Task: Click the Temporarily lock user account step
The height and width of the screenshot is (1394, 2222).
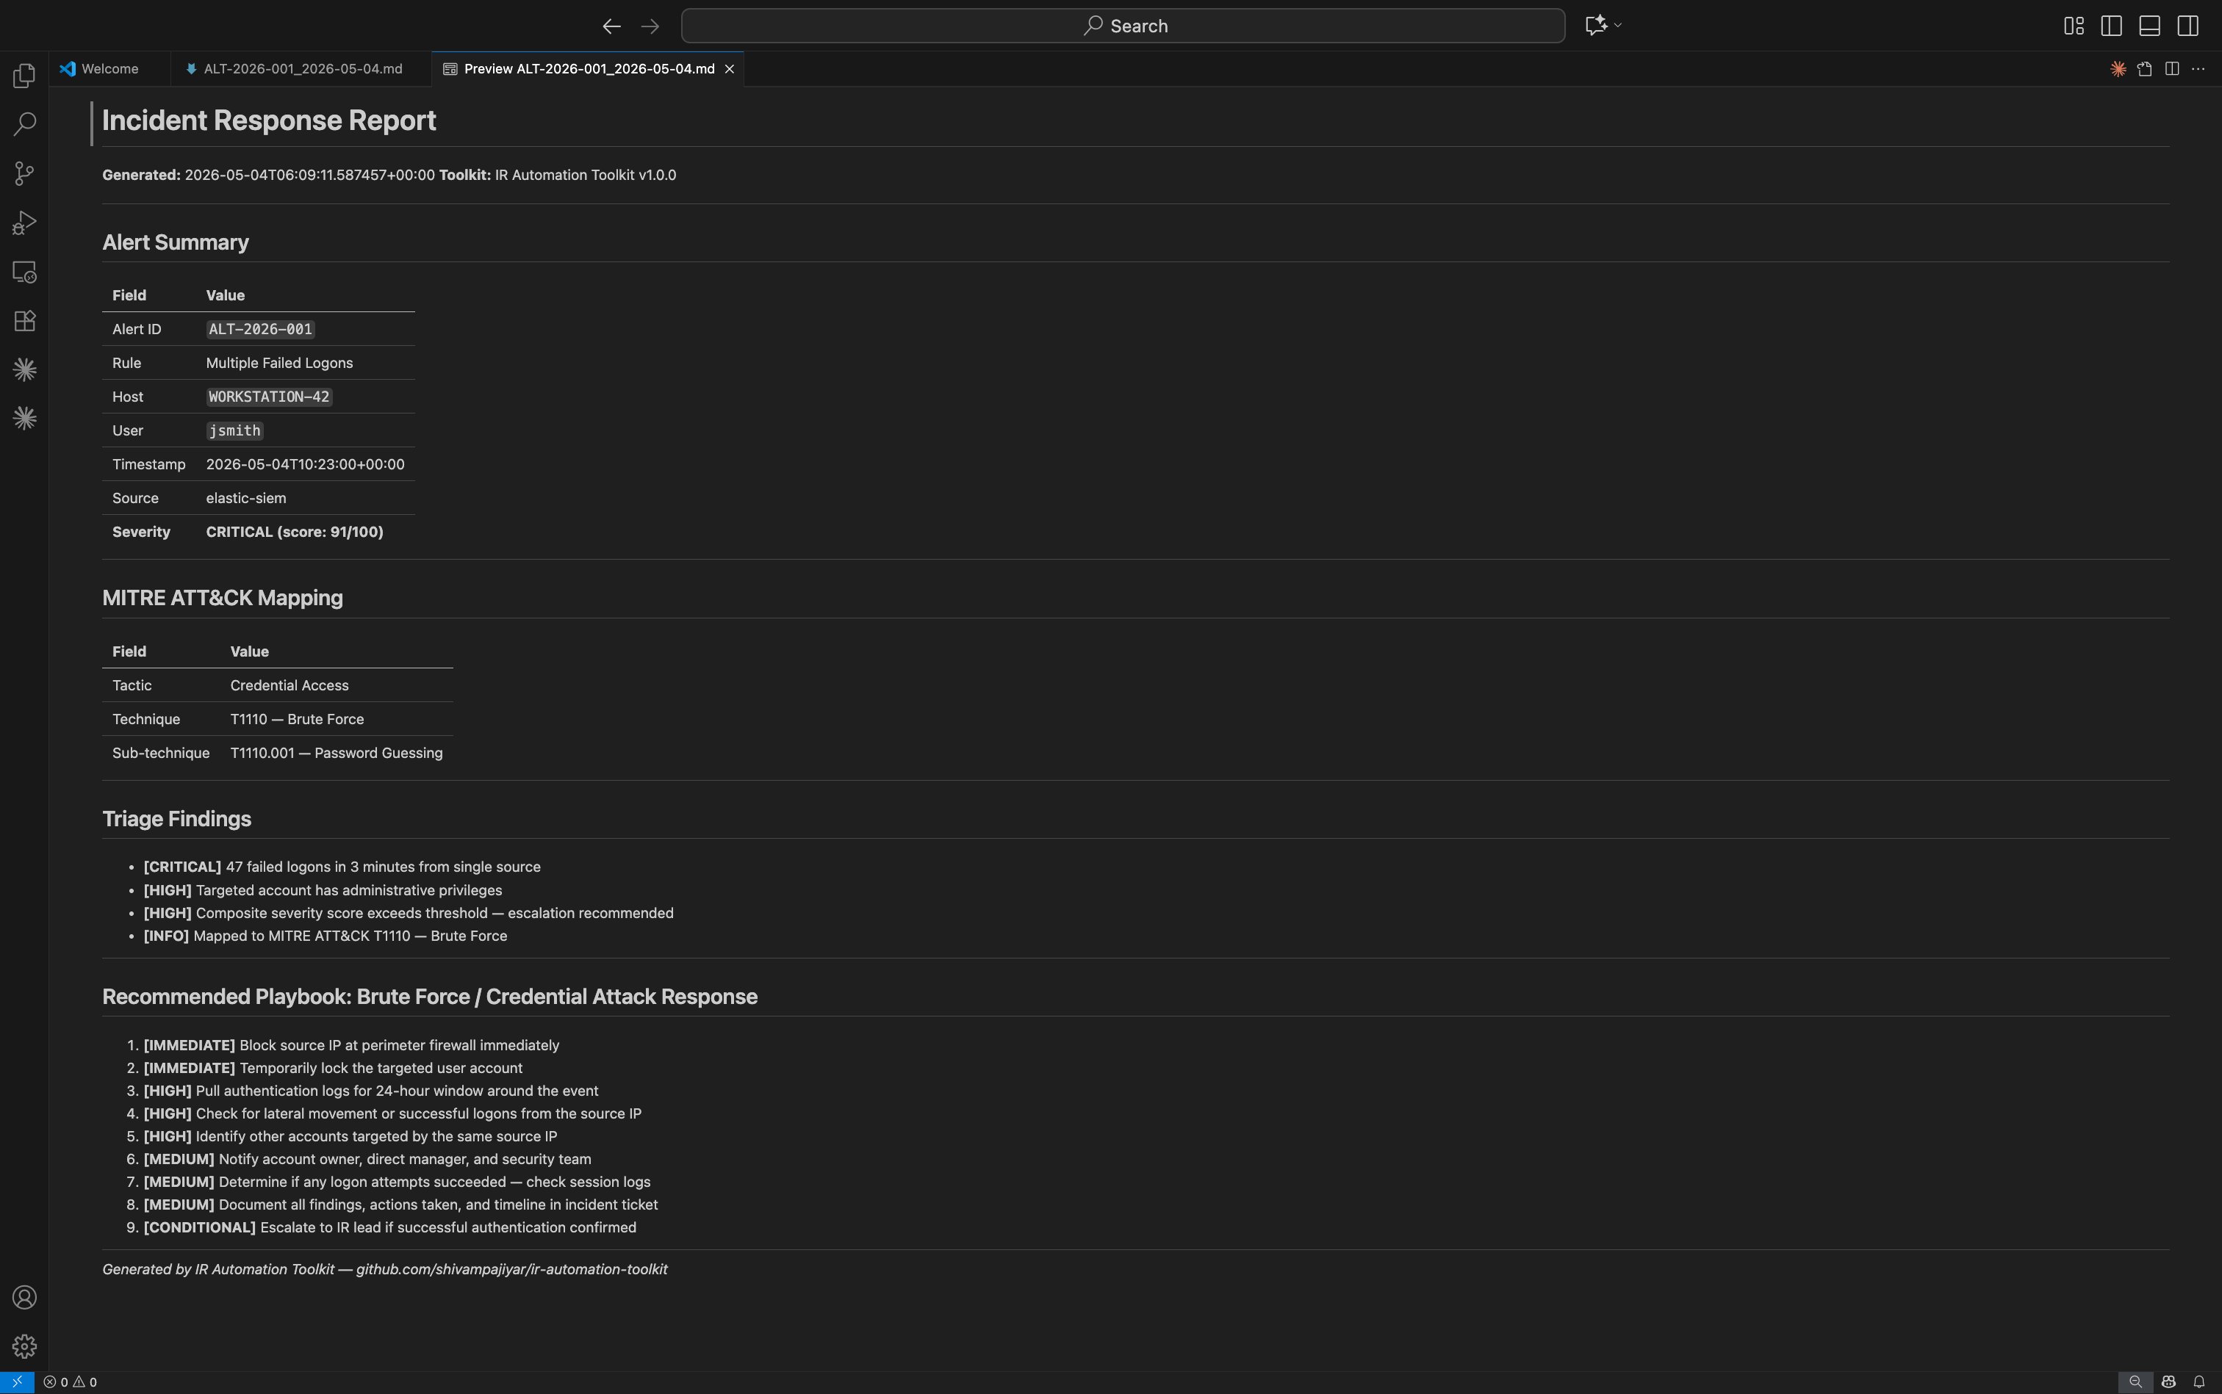Action: point(333,1069)
